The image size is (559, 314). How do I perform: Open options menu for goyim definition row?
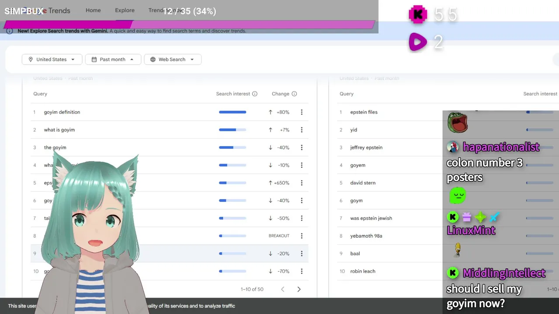301,112
